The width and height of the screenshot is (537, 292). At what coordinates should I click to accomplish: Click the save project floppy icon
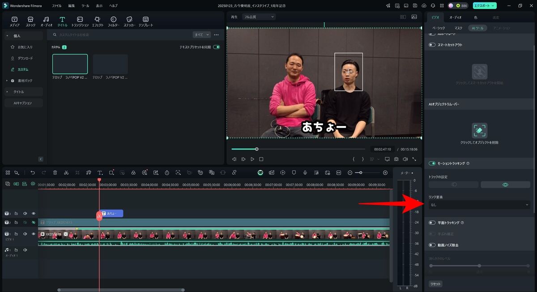click(415, 5)
